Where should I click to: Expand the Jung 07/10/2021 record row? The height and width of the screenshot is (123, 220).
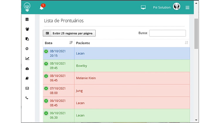[46, 88]
